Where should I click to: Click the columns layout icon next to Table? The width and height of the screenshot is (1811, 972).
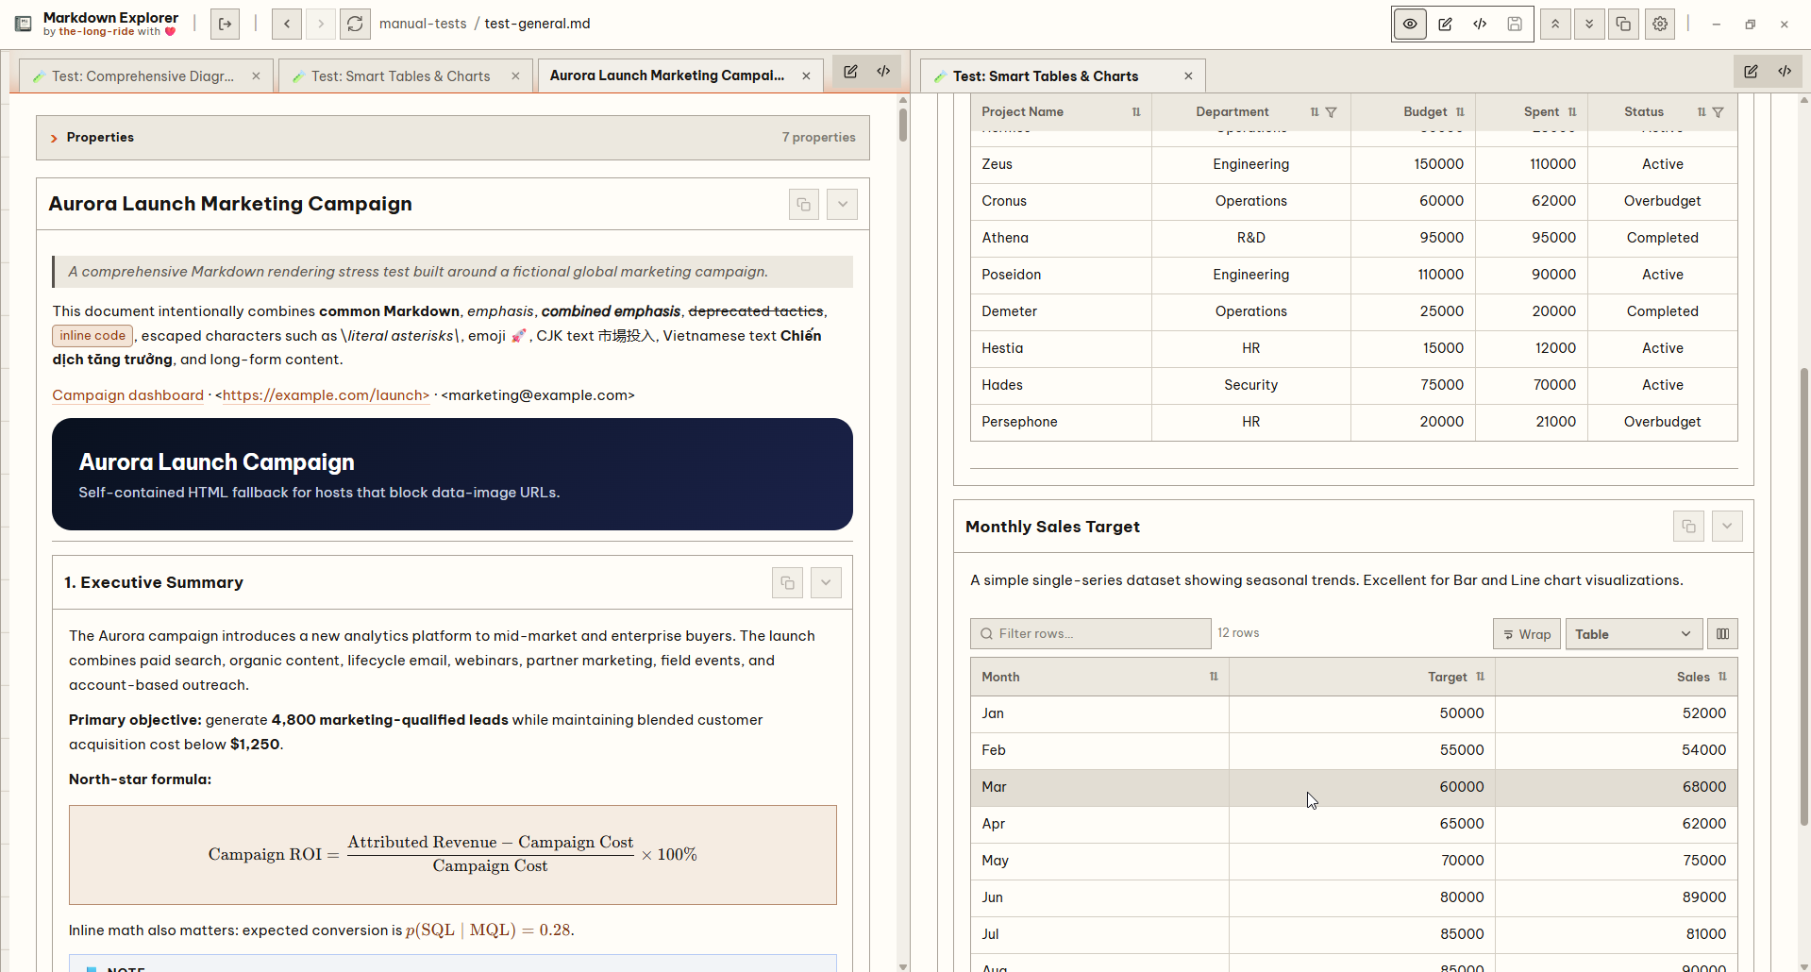pos(1722,634)
